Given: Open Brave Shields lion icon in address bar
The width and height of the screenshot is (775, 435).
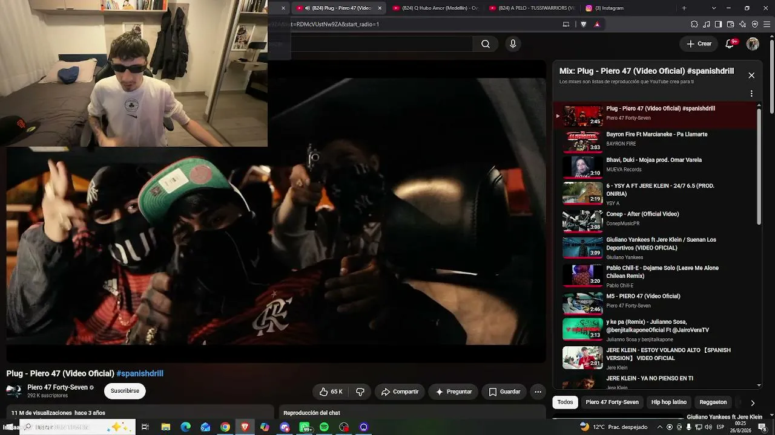Looking at the screenshot, I should pyautogui.click(x=583, y=24).
